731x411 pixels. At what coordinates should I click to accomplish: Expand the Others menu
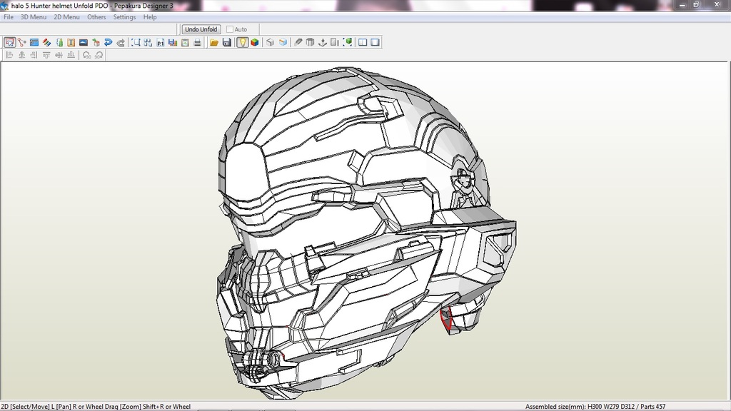[x=96, y=17]
